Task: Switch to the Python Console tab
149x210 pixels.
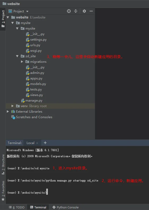Action: 65,207
